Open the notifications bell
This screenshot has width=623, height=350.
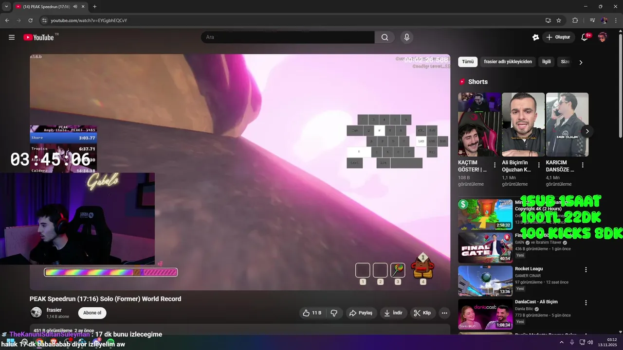pyautogui.click(x=585, y=37)
